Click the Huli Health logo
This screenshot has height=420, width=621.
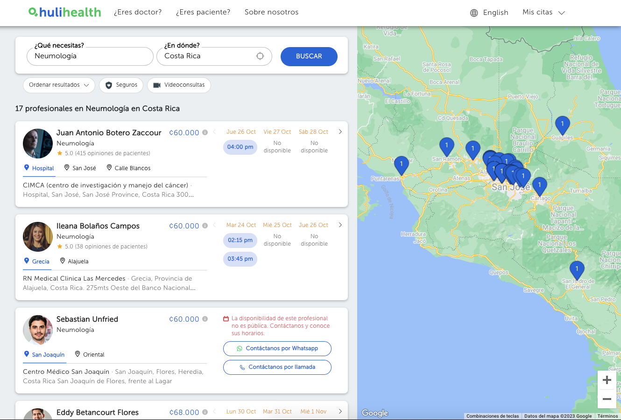pyautogui.click(x=65, y=12)
